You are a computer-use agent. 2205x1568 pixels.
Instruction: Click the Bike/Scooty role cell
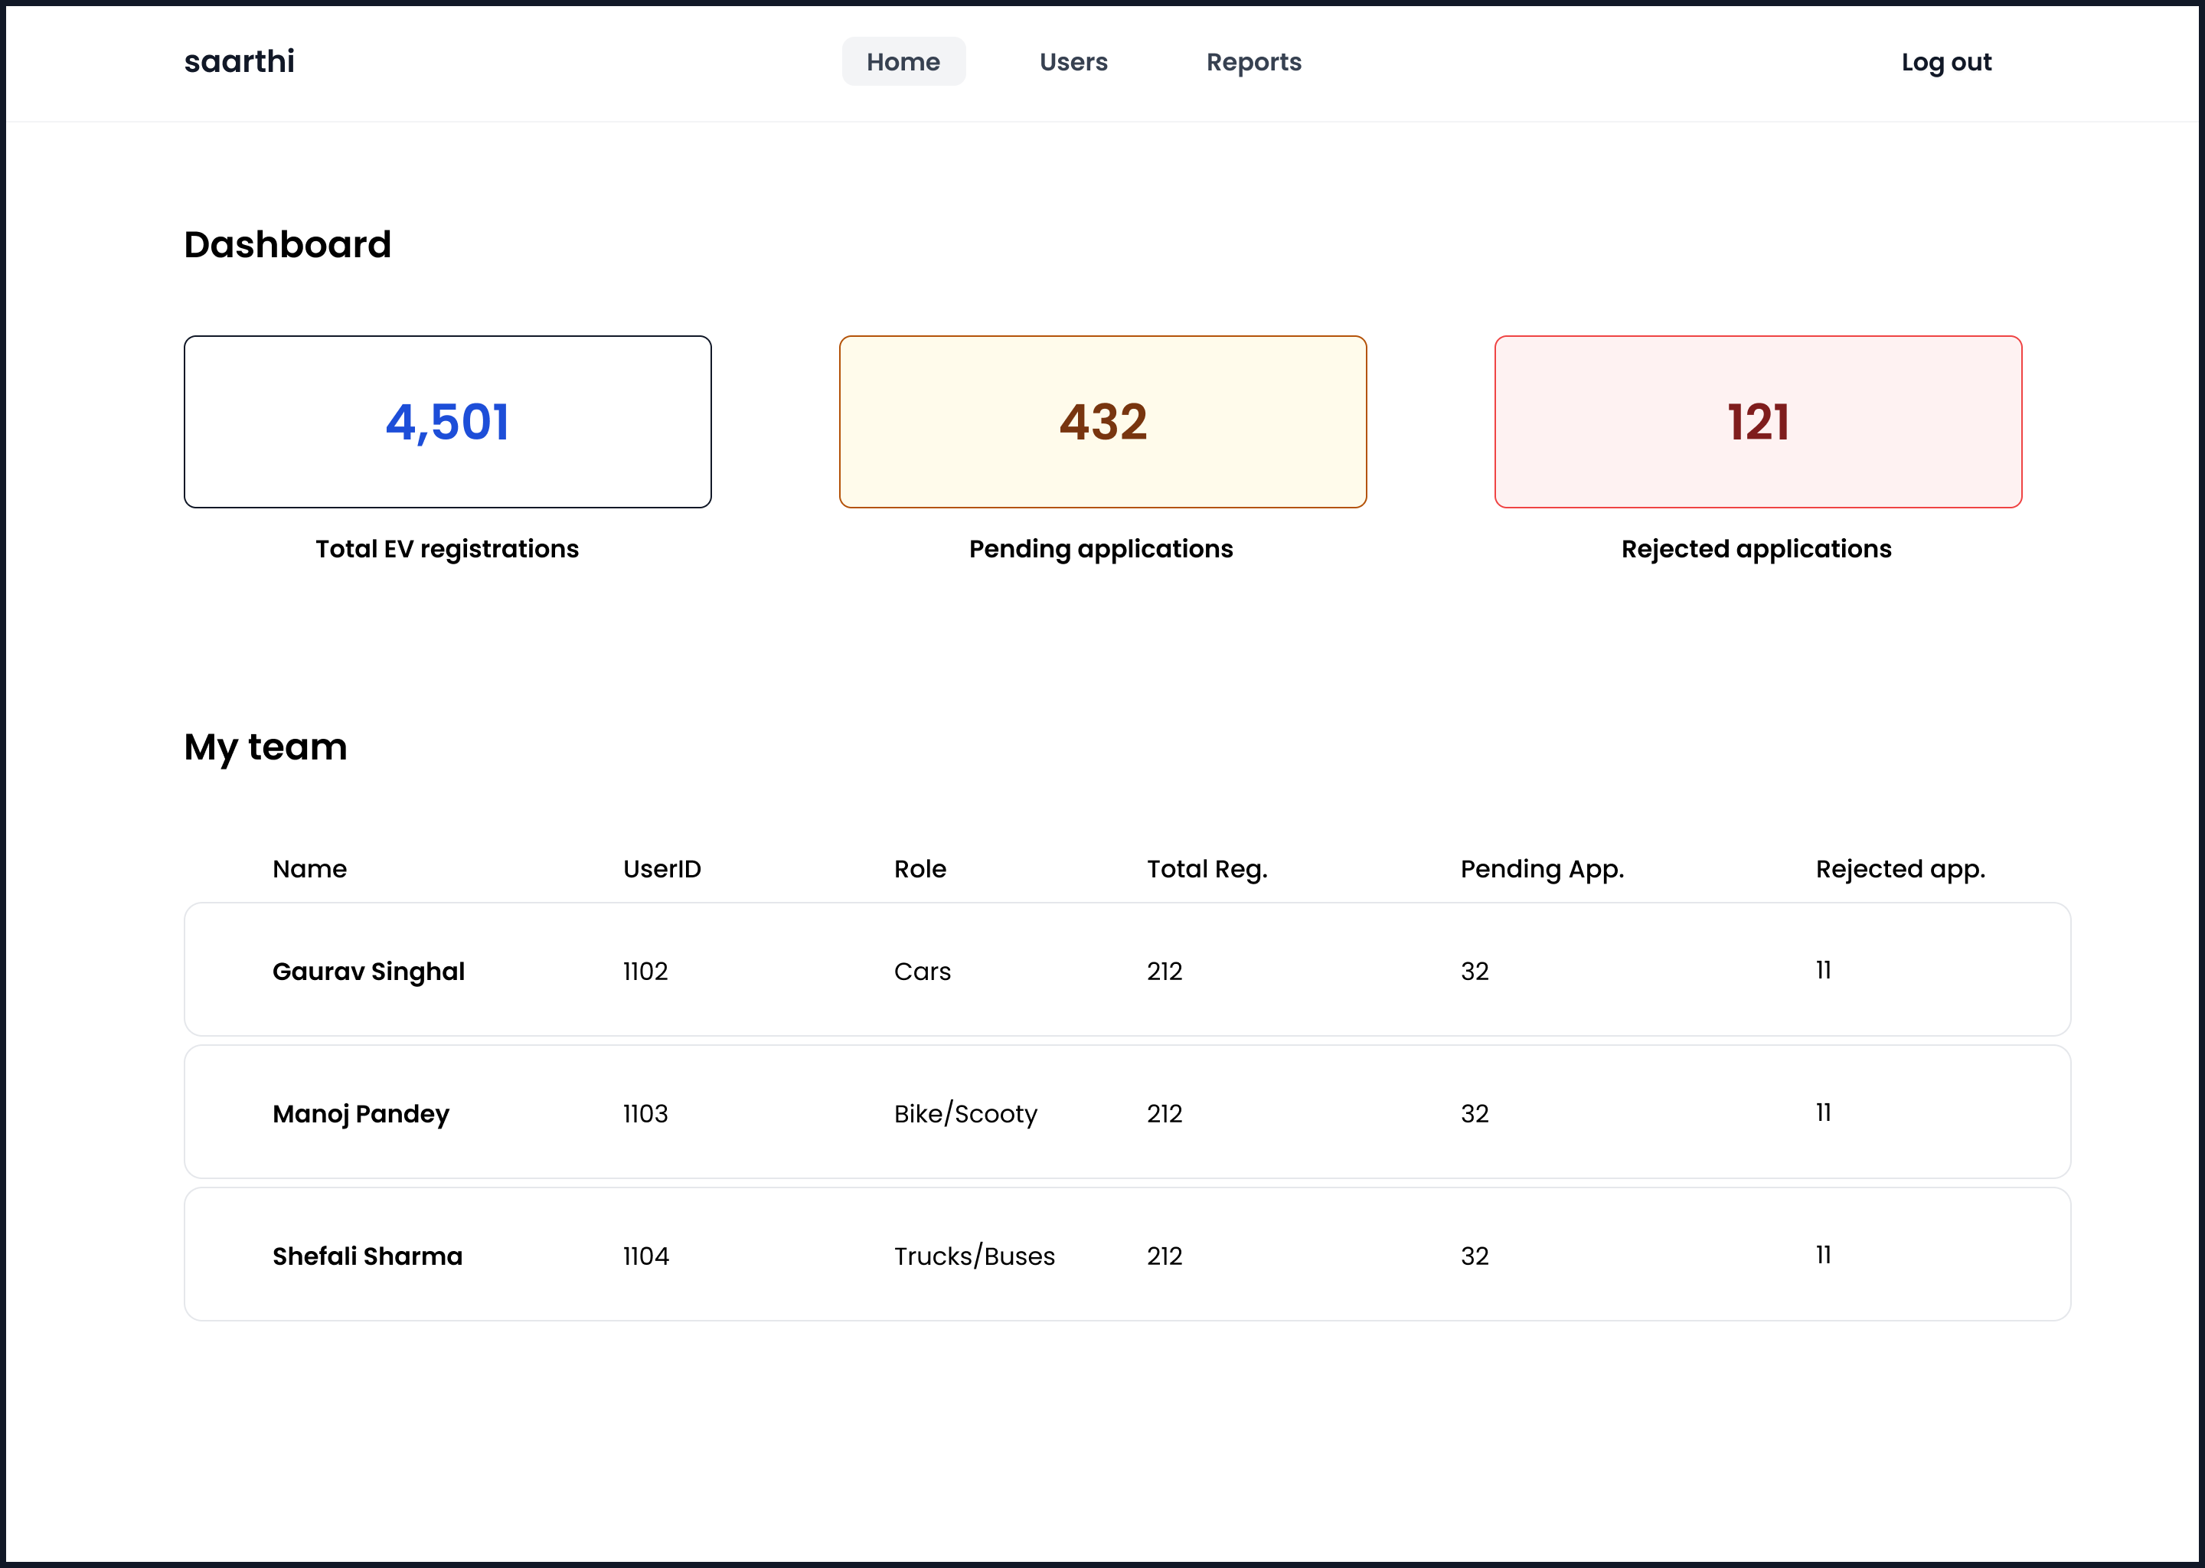(x=965, y=1113)
